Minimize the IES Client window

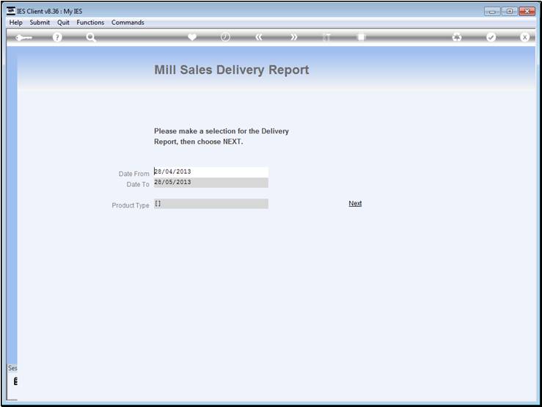click(x=492, y=12)
